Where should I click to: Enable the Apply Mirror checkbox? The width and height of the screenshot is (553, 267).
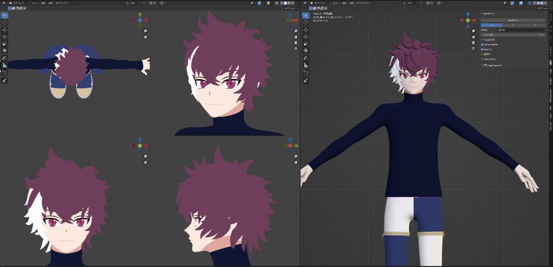click(x=482, y=59)
